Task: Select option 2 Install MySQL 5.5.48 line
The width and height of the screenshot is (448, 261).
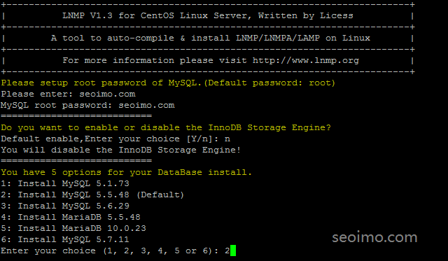Action: (92, 195)
